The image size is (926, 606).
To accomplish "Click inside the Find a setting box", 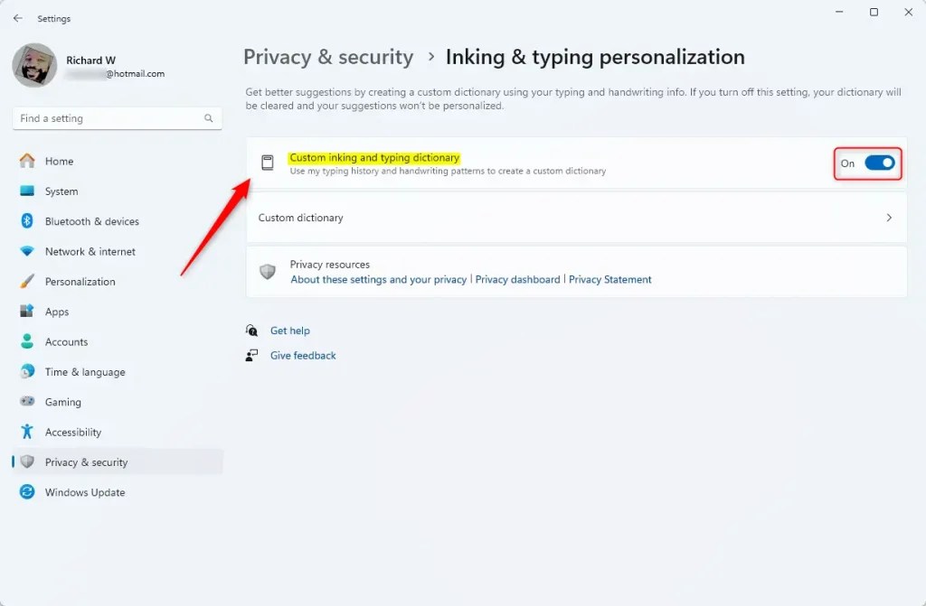I will (x=99, y=118).
